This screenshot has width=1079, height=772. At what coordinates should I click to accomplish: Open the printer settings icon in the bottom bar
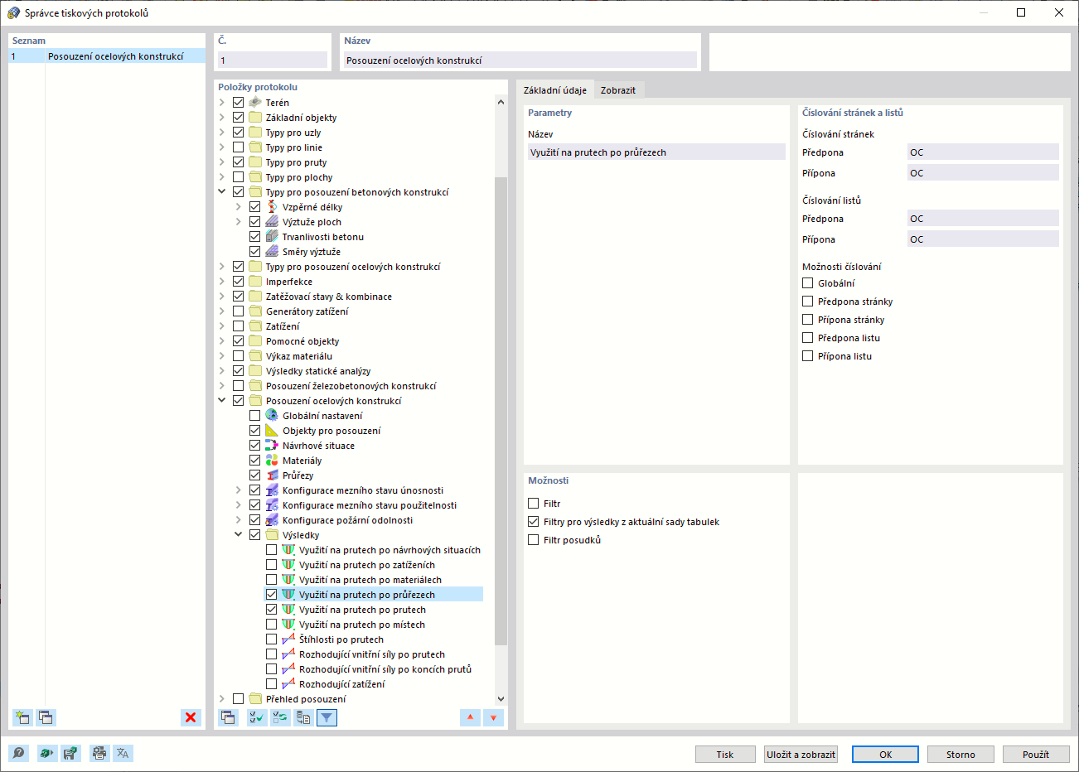[x=99, y=753]
